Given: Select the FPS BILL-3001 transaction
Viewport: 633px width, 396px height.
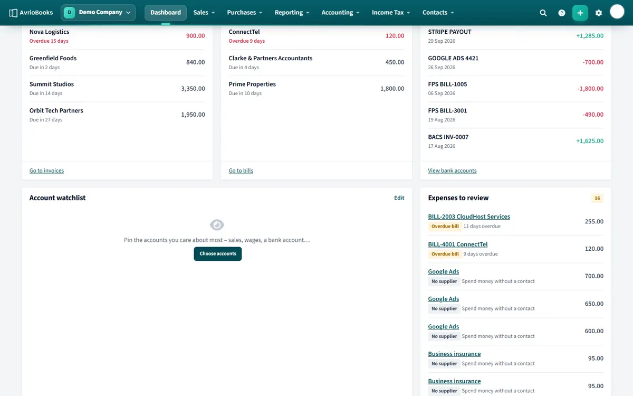Looking at the screenshot, I should pyautogui.click(x=516, y=115).
